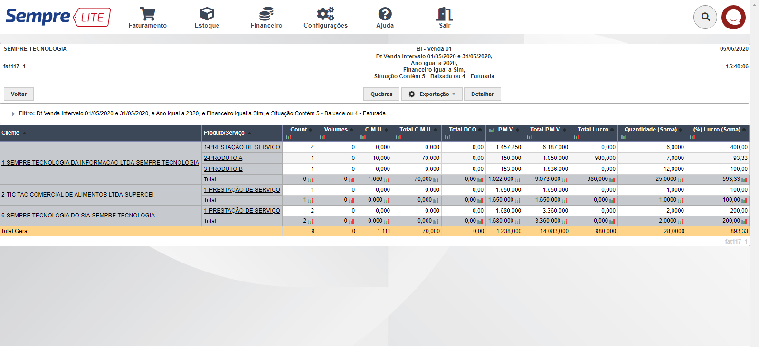Viewport: 768px width, 347px height.
Task: Click chart icon beside total 1.680,000
Action: coord(518,221)
